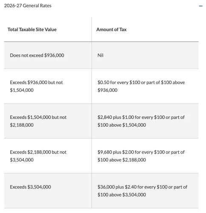The image size is (206, 213).
Task: Click 'Exceeds $936,000 but not $1,504,000' cell
Action: coord(48,86)
